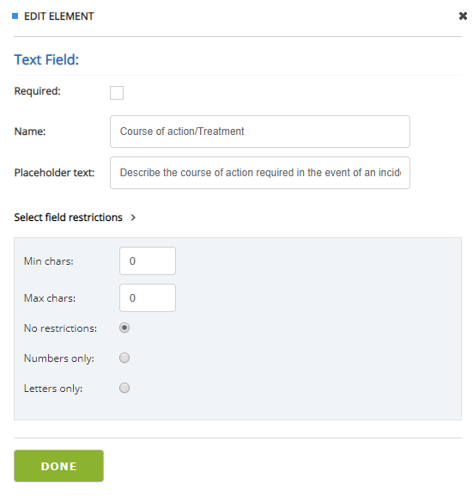Screen dimensions: 473x496
Task: Click the Min chars label
Action: (x=49, y=261)
